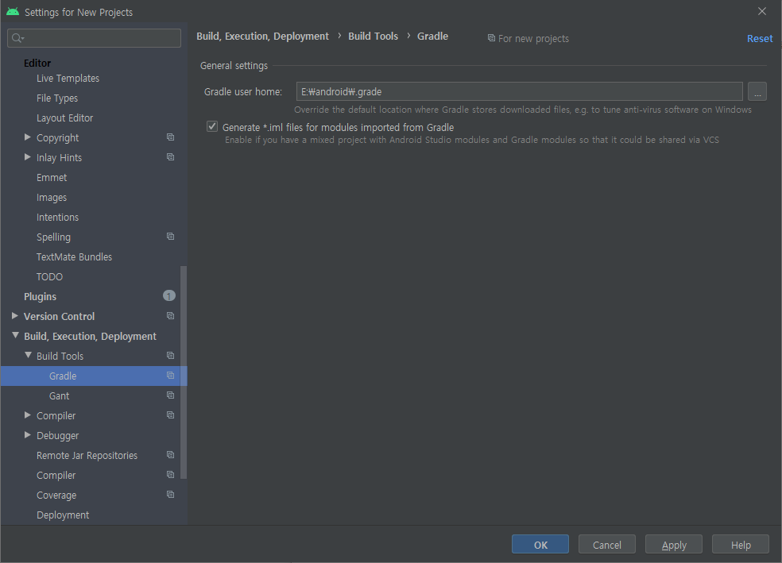Click the icon next to 'For new projects'
This screenshot has width=782, height=563.
tap(491, 38)
